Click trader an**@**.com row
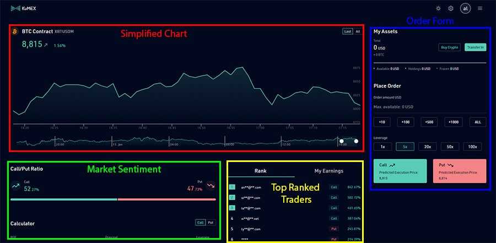 (x=295, y=187)
